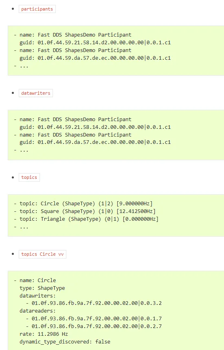
Task: Click the 'participants' inline code label
Action: 37,9
